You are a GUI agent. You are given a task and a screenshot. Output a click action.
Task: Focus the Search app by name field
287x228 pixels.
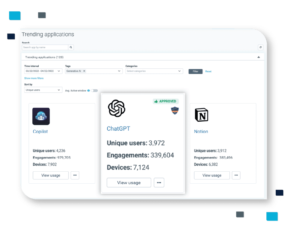click(45, 47)
